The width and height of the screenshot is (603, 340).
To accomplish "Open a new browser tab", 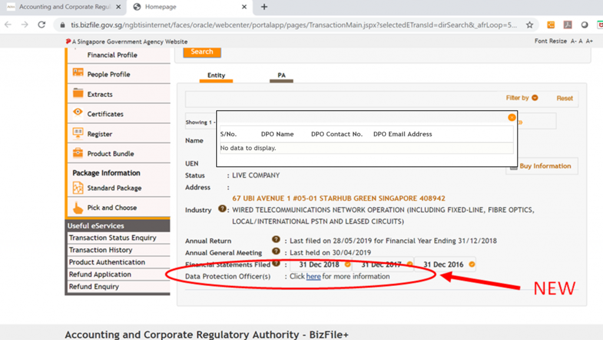I will [x=264, y=7].
